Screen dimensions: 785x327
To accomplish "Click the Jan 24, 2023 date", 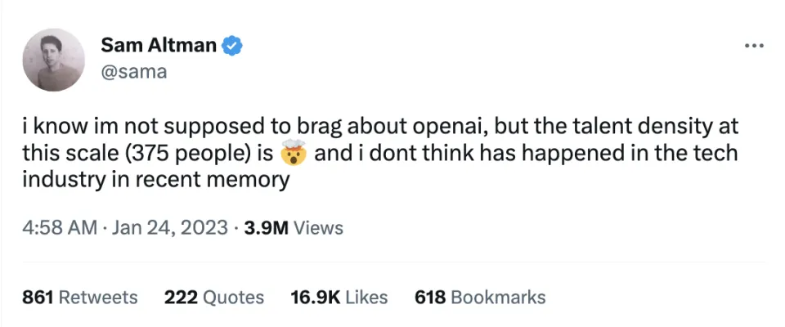I will point(168,228).
